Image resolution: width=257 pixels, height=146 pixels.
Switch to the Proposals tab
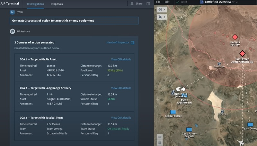(x=57, y=4)
